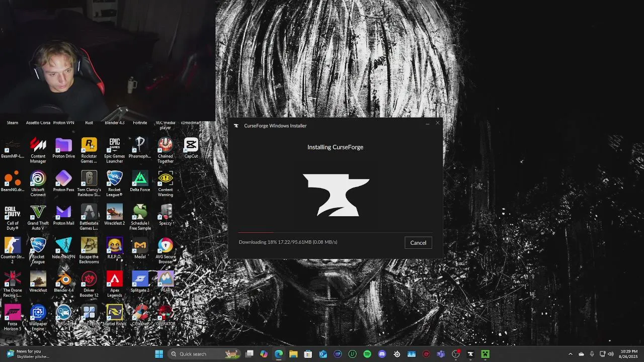Image resolution: width=644 pixels, height=362 pixels.
Task: Select BeamNG.drive desktop icon
Action: coord(13,182)
